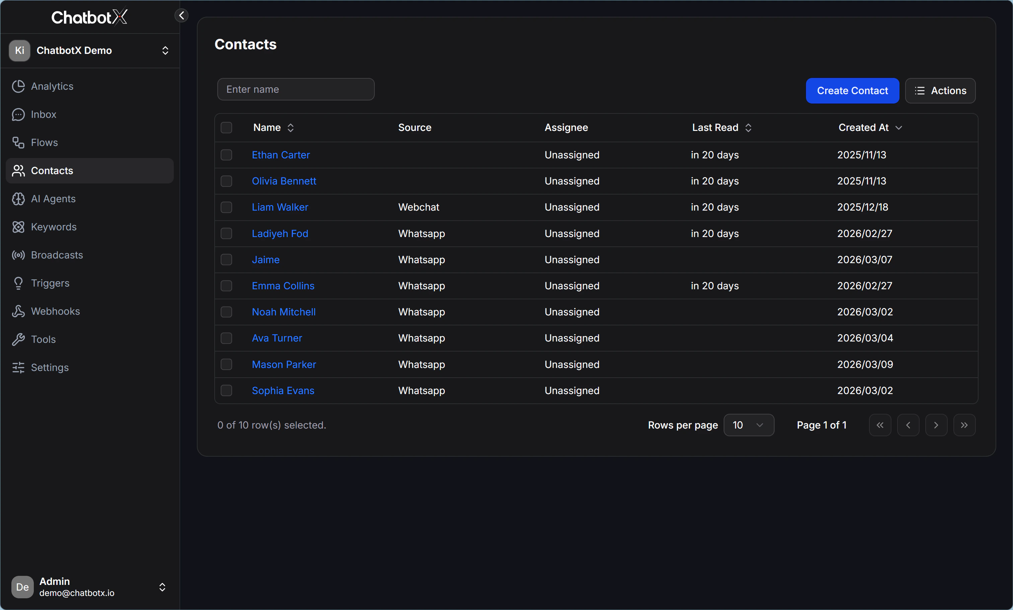
Task: Open Sophia Evans contact link
Action: click(x=283, y=390)
